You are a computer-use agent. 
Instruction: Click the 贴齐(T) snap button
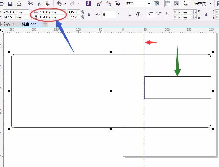pyautogui.click(x=200, y=4)
